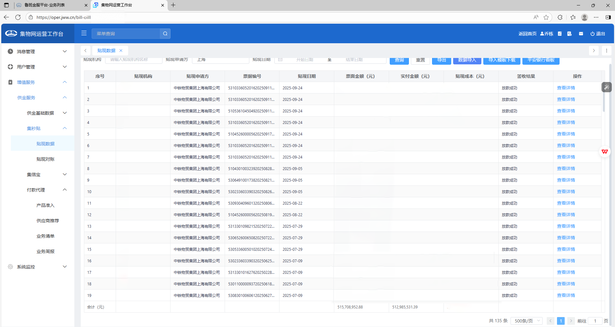This screenshot has height=327, width=615.
Task: Click the 退出 power icon to log out
Action: tap(597, 34)
